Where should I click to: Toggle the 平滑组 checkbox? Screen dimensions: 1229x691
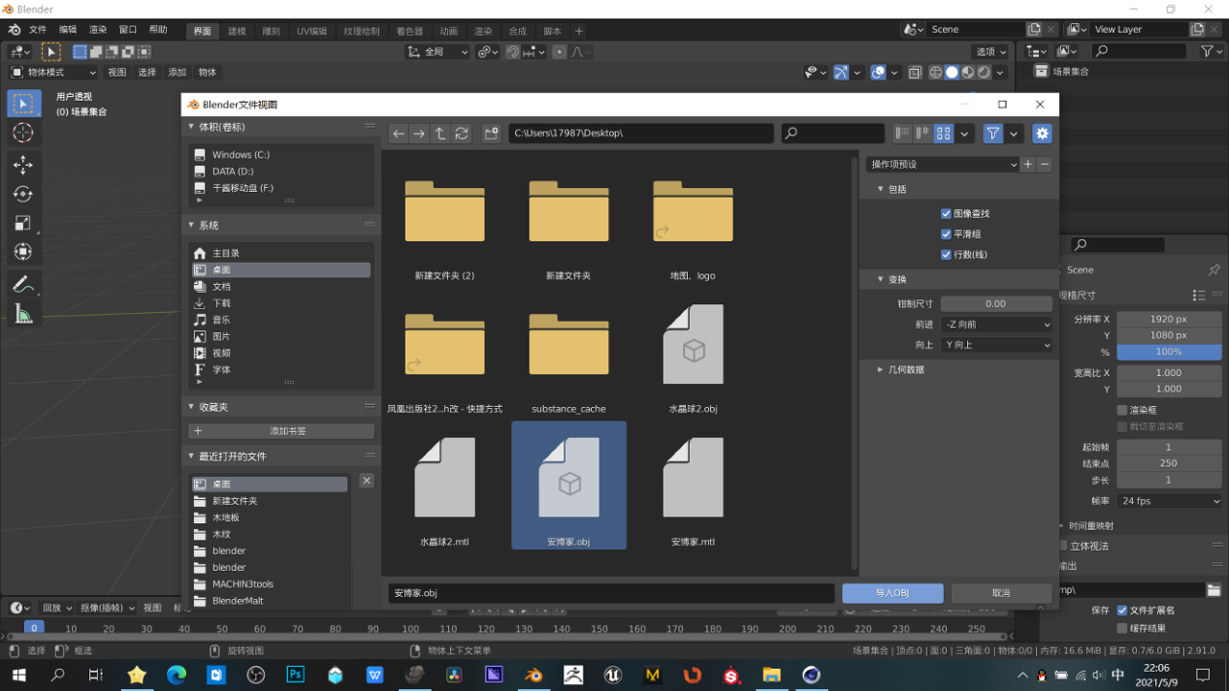pyautogui.click(x=946, y=234)
